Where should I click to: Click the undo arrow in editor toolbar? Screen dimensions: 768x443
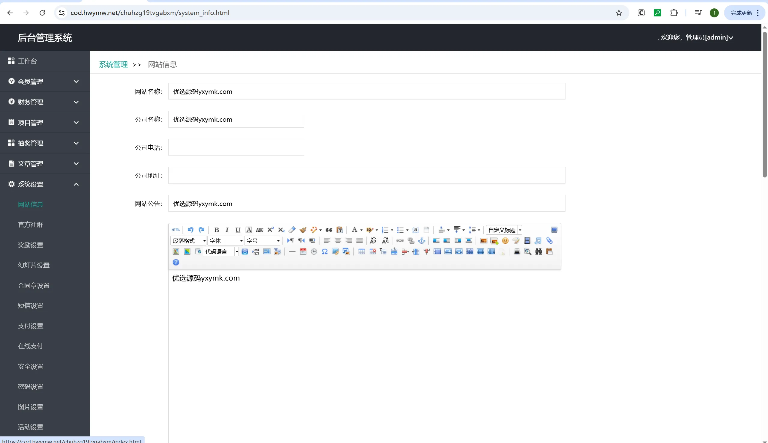190,230
